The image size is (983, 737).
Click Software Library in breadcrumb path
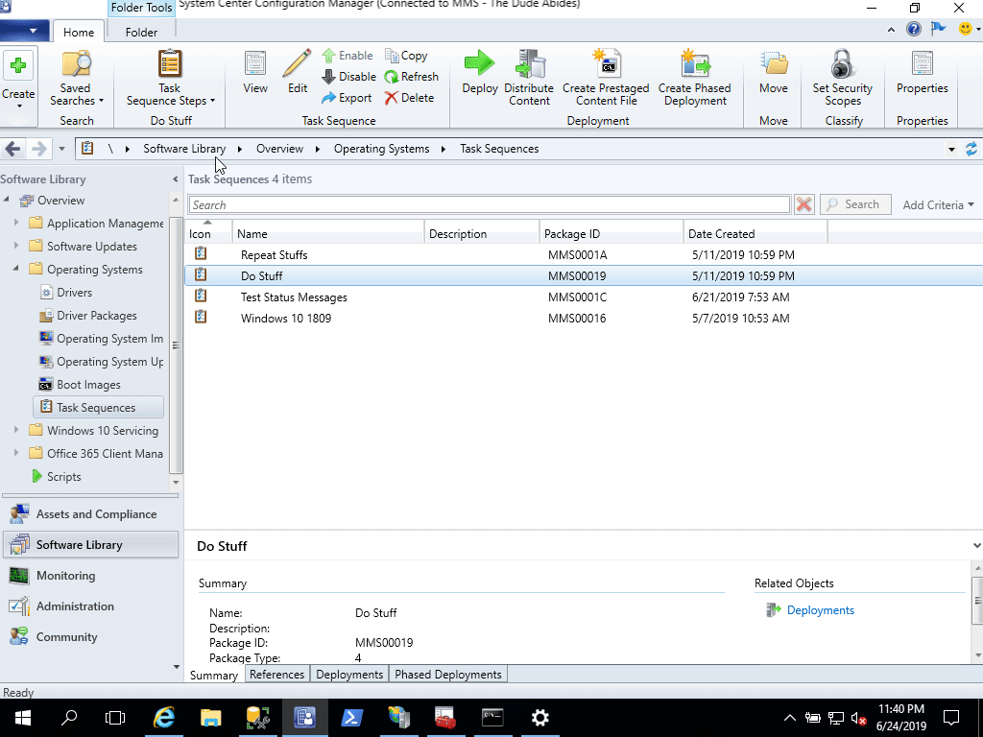pyautogui.click(x=184, y=149)
